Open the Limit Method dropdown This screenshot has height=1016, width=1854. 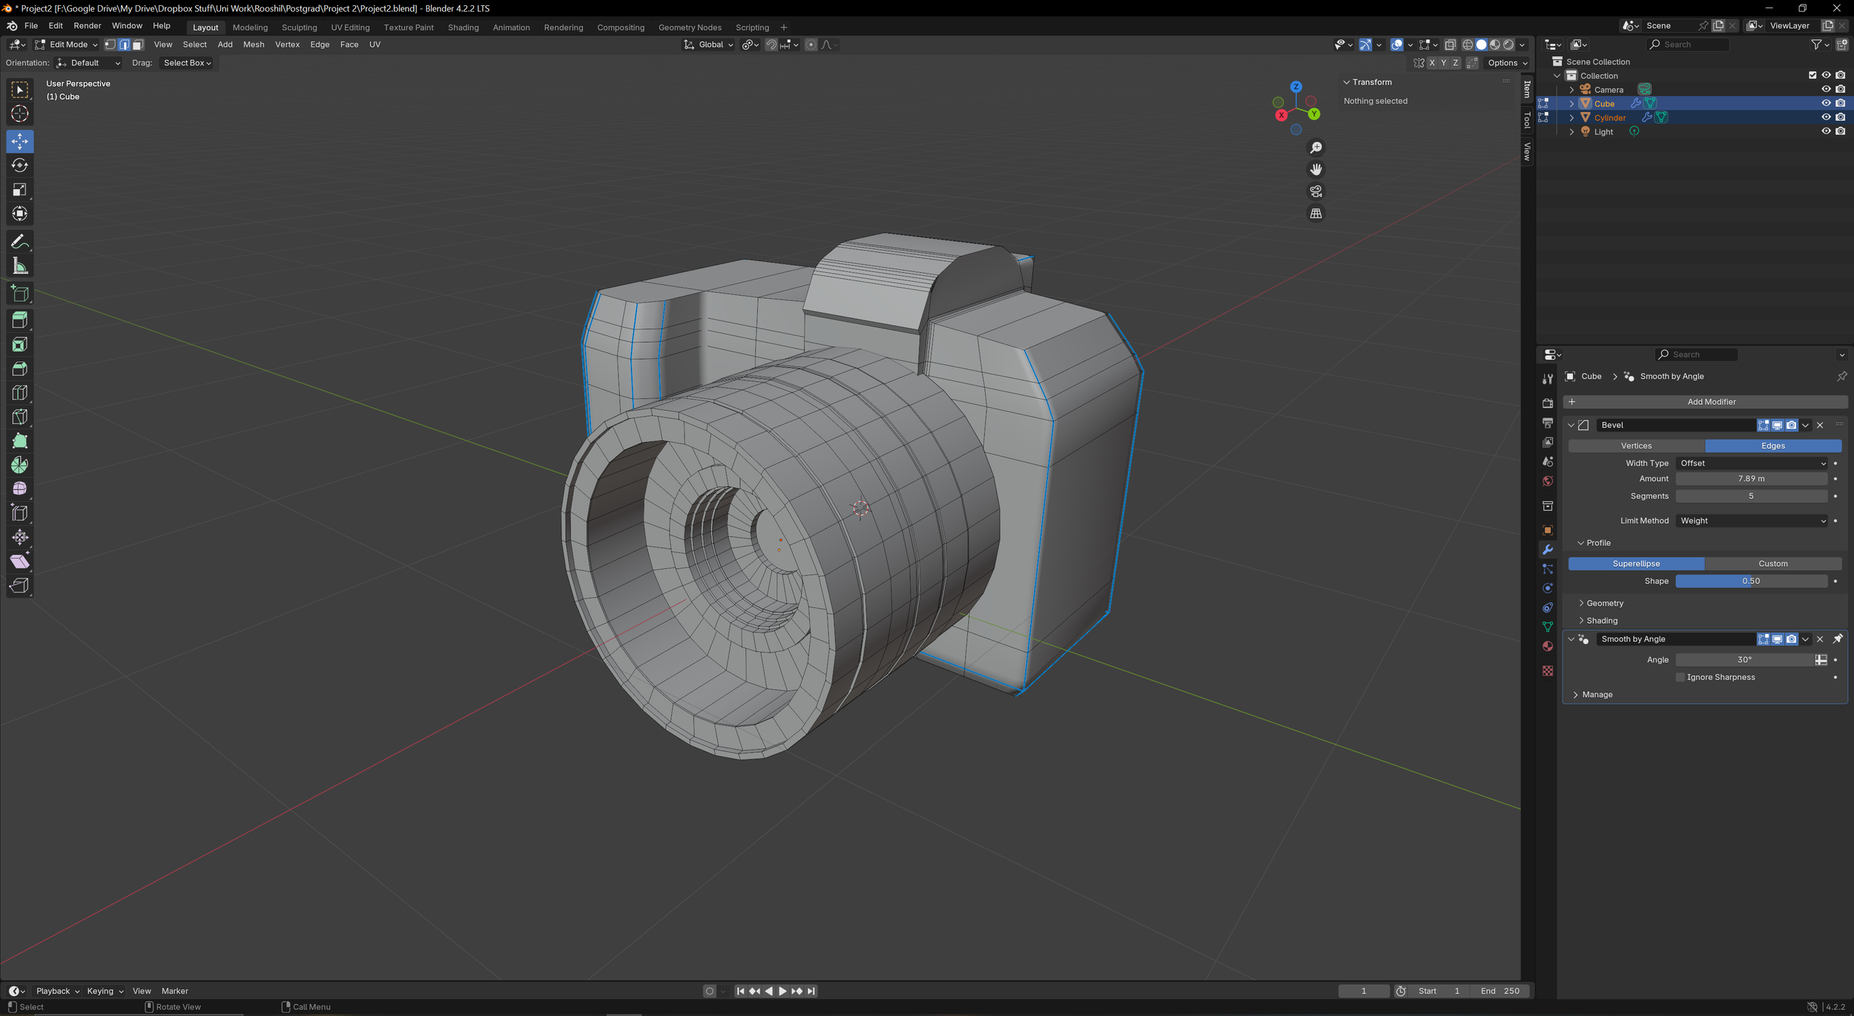pos(1751,521)
